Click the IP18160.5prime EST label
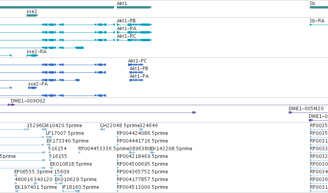Image resolution: width=328 pixels, height=193 pixels. pos(81,187)
